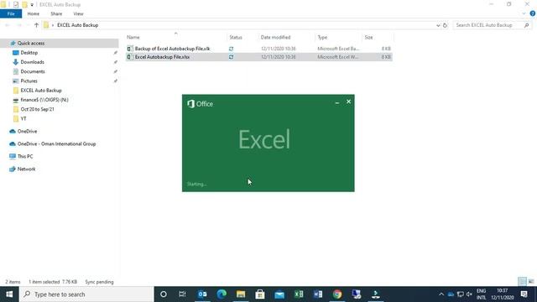537x302 pixels.
Task: Open Excel taskbar icon
Action: (x=299, y=294)
